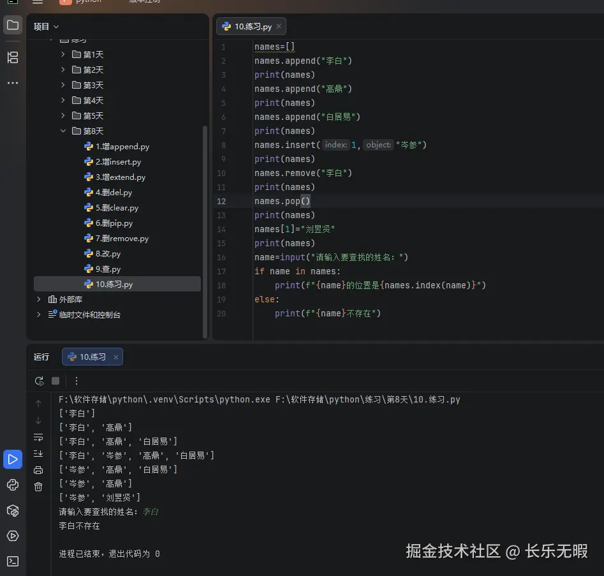Viewport: 604px width, 576px height.
Task: Place cursor on names.pop() line
Action: tap(282, 201)
